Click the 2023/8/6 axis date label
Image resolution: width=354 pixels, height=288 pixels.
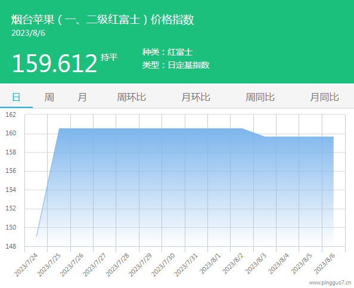(x=324, y=264)
